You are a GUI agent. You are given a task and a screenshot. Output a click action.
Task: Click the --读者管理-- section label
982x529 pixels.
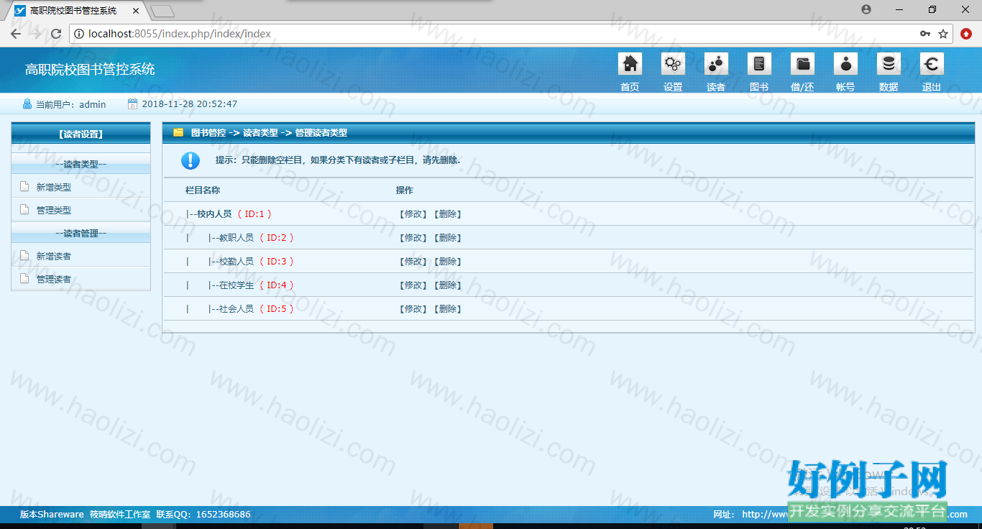coord(81,234)
